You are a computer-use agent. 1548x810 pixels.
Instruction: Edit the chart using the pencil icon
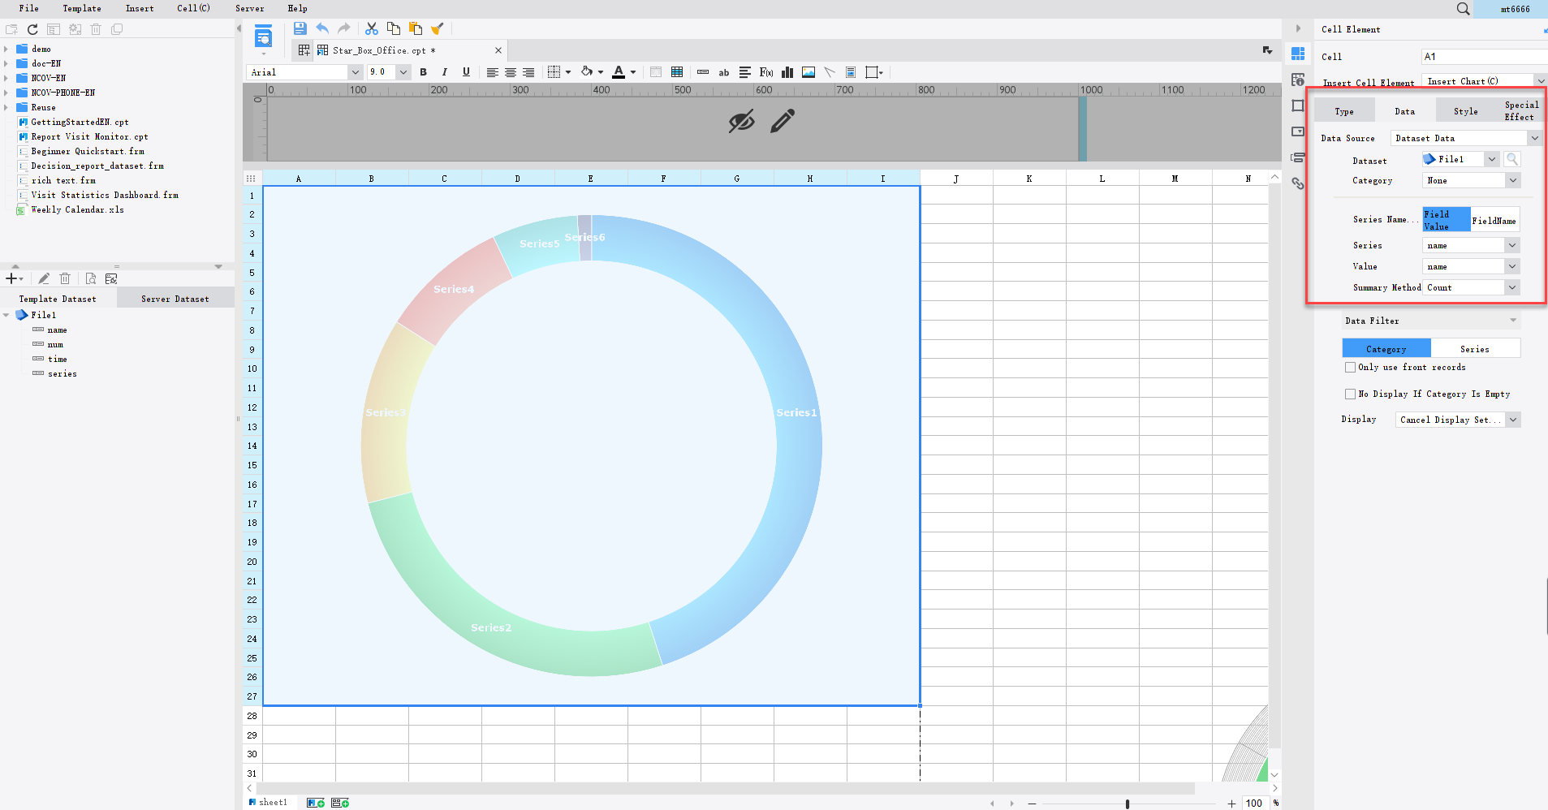(x=781, y=122)
